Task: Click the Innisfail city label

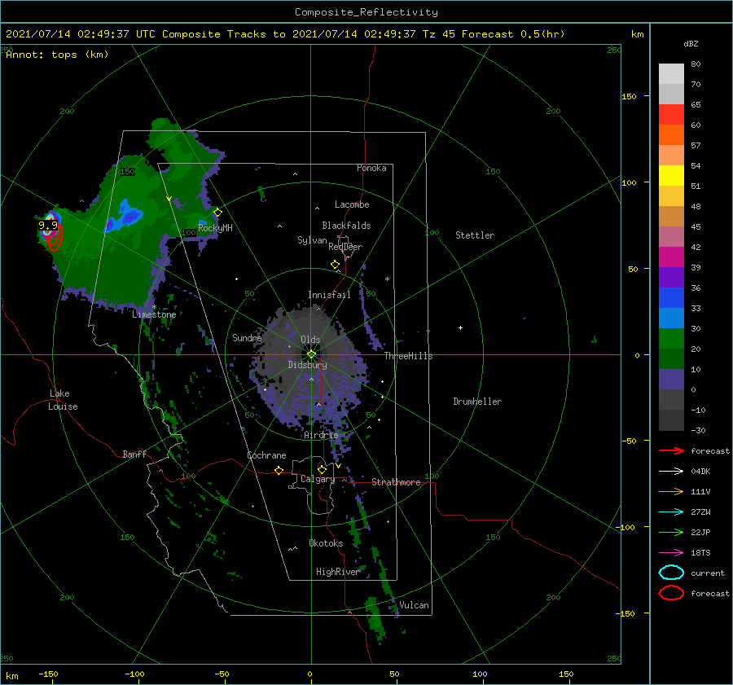Action: pos(329,295)
